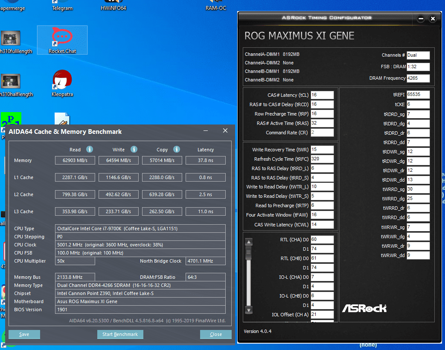Click the FSB : DRAM field showing 1:32

click(418, 67)
